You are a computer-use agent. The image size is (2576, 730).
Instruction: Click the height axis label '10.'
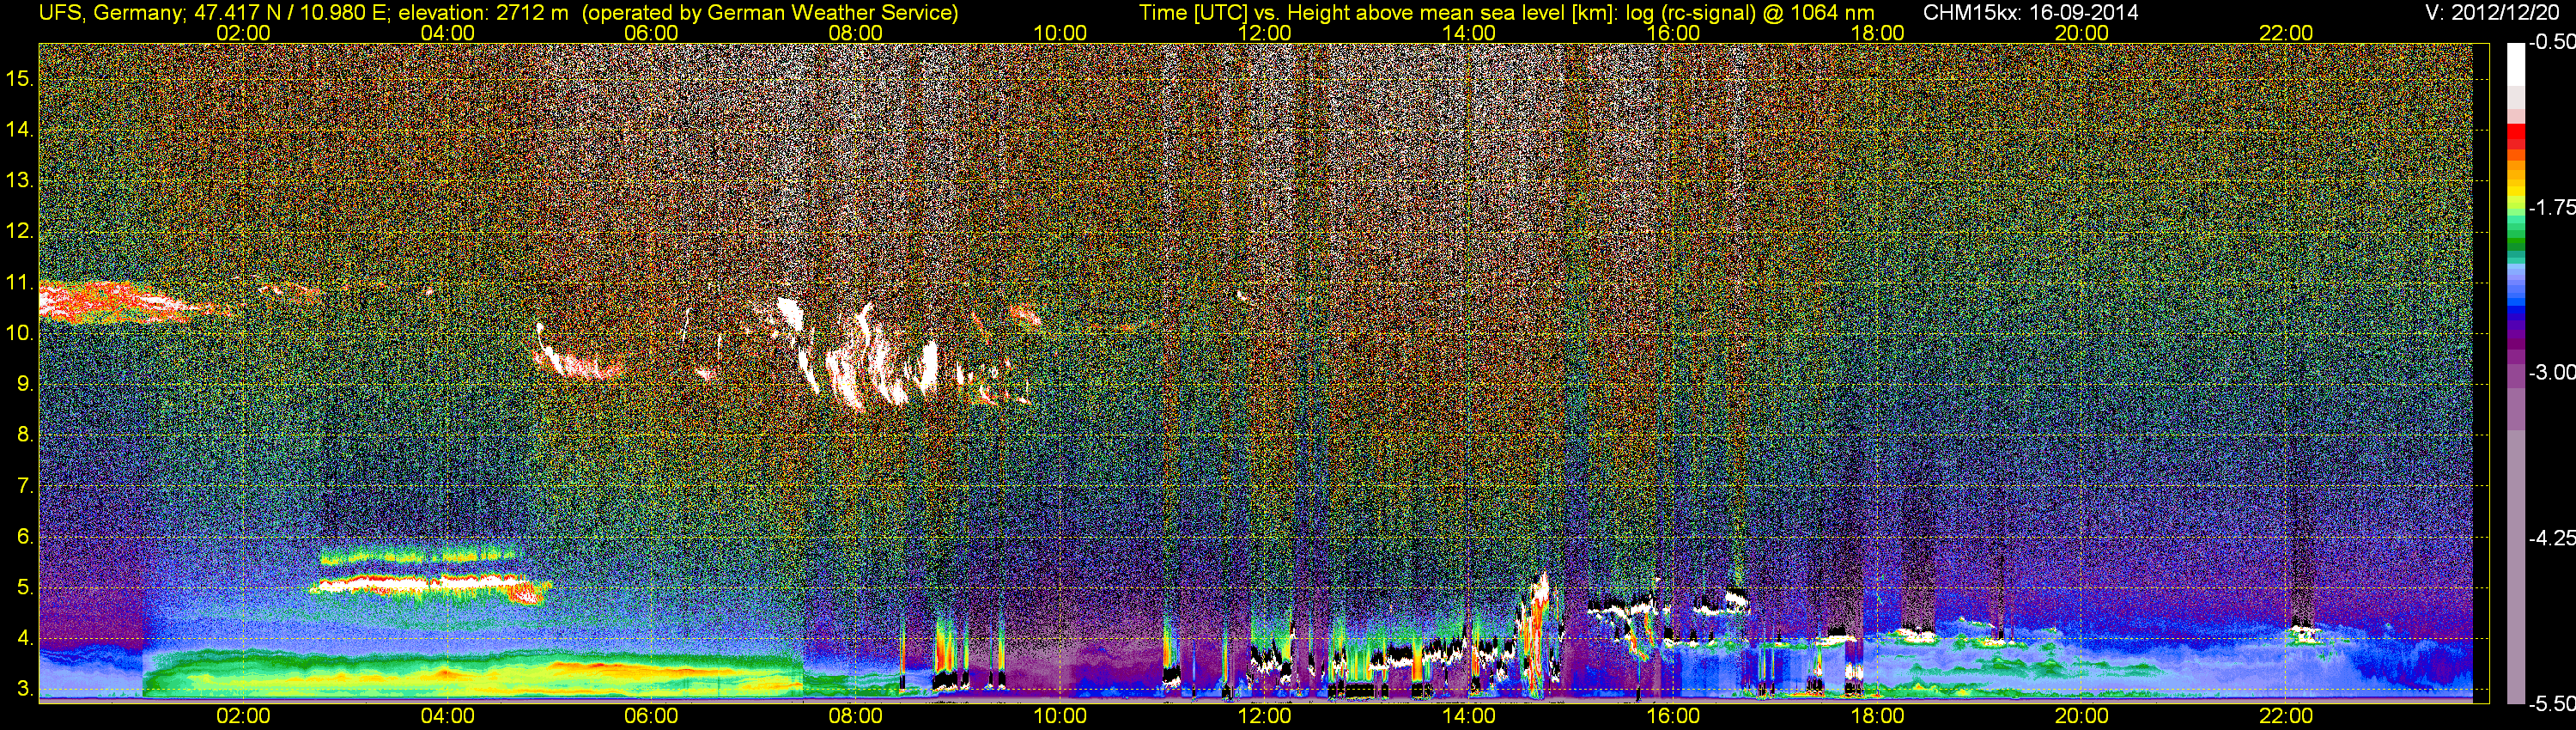point(20,333)
